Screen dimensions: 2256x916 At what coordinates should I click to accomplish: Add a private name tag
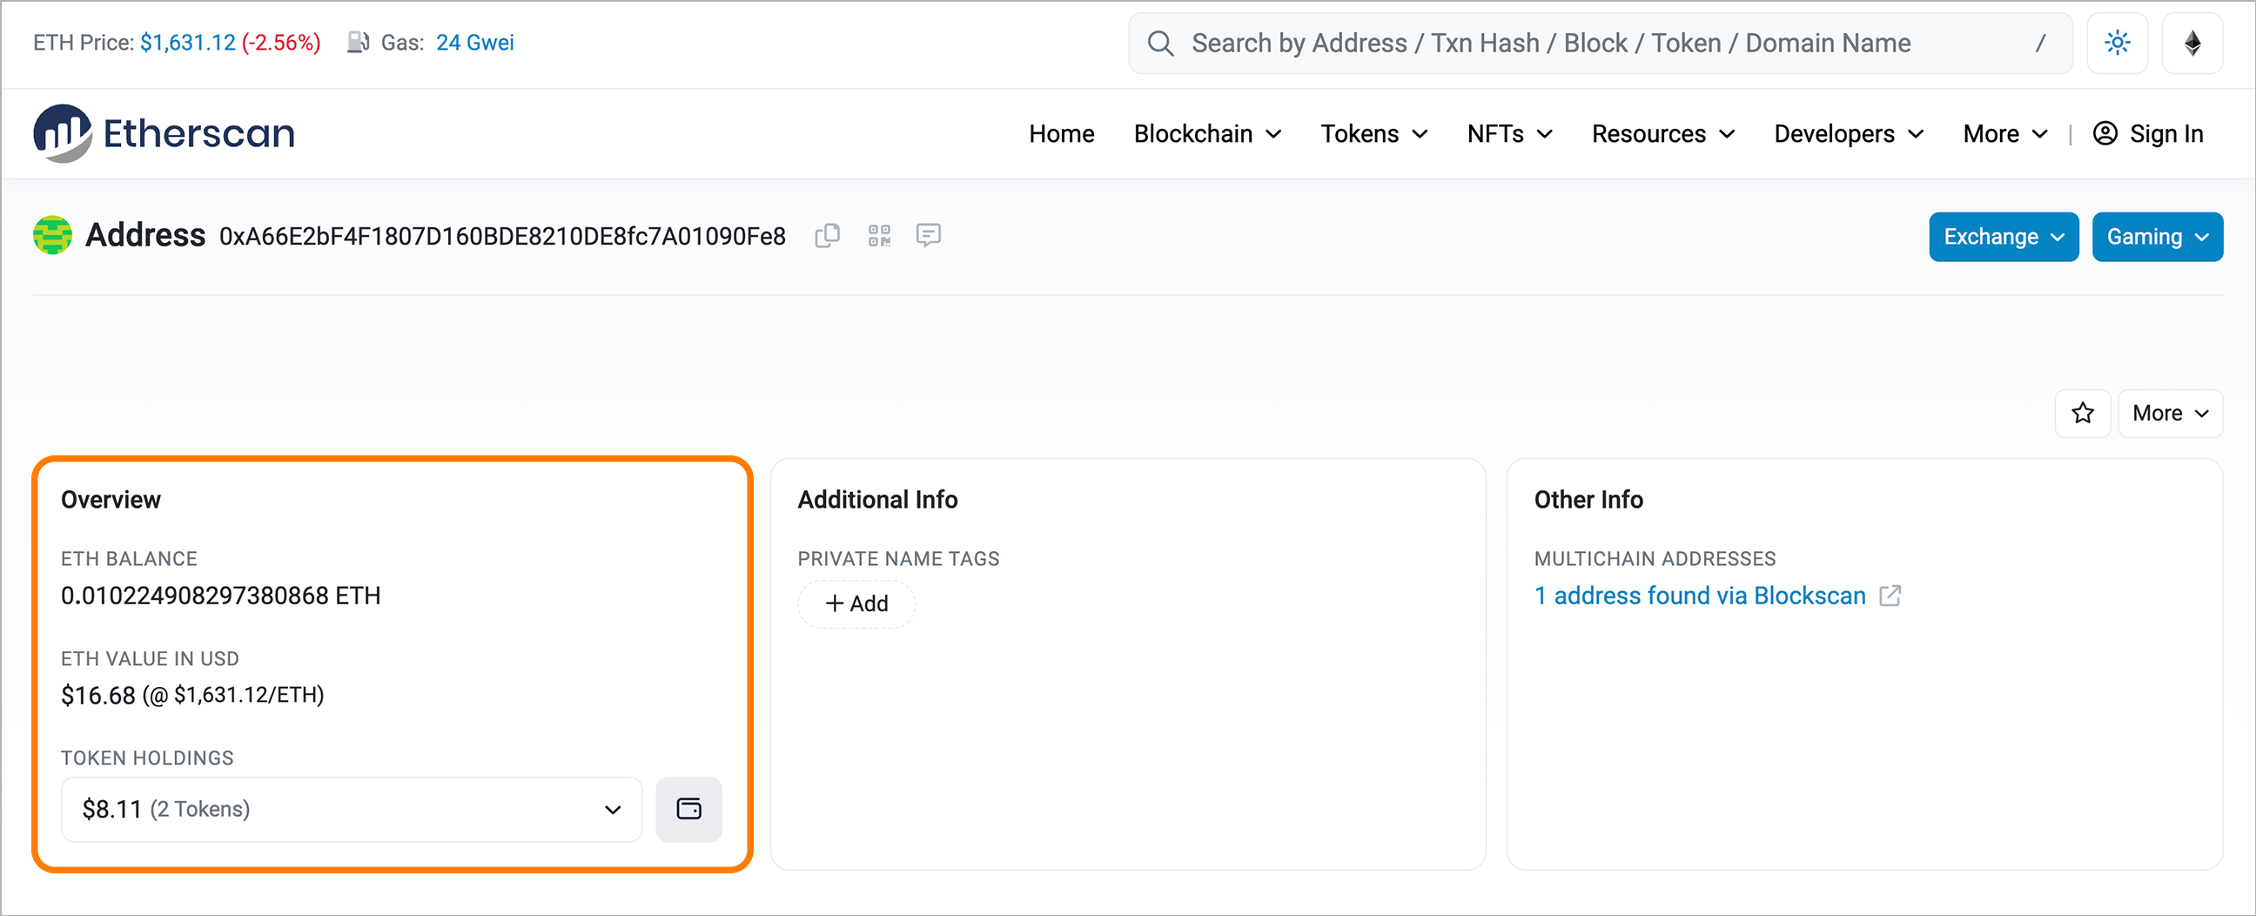pos(856,603)
